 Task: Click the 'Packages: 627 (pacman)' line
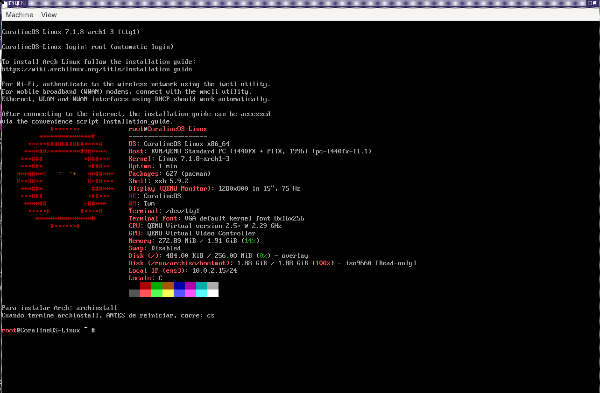pyautogui.click(x=170, y=173)
